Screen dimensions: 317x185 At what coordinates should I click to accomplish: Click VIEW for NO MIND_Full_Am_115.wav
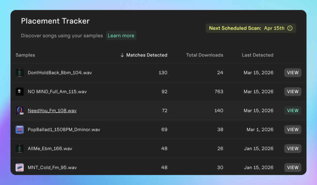click(293, 92)
